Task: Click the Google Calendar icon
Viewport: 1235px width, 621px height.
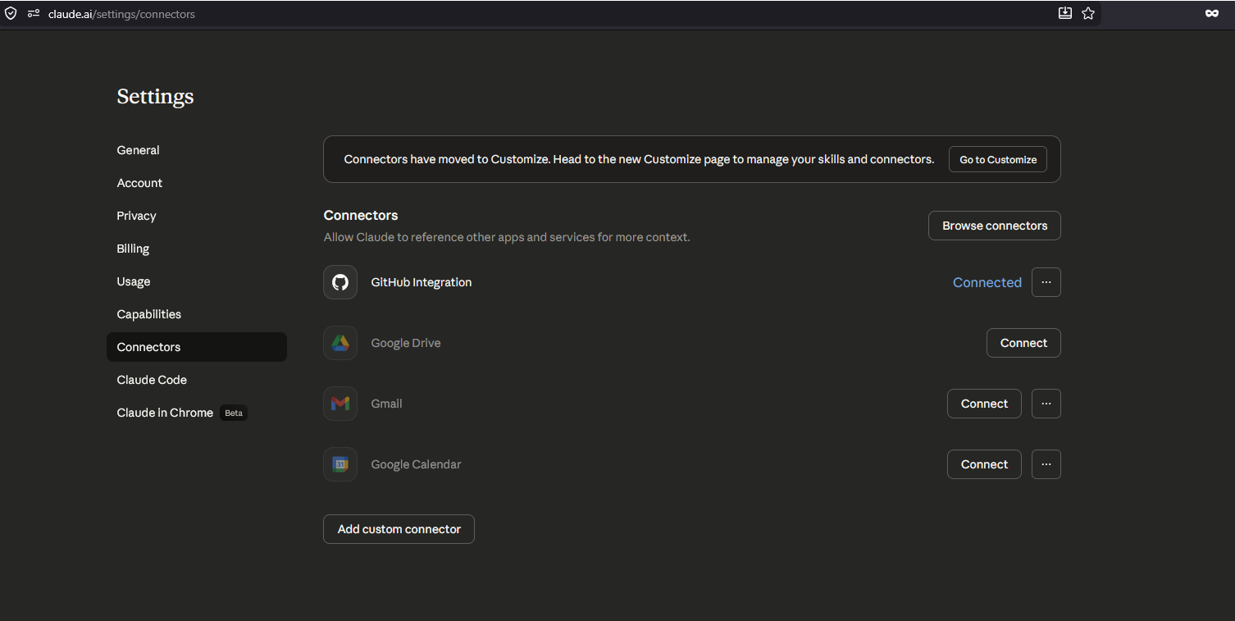Action: [x=340, y=464]
